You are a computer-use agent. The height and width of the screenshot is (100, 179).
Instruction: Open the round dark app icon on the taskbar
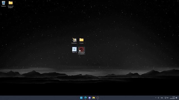tap(98, 98)
